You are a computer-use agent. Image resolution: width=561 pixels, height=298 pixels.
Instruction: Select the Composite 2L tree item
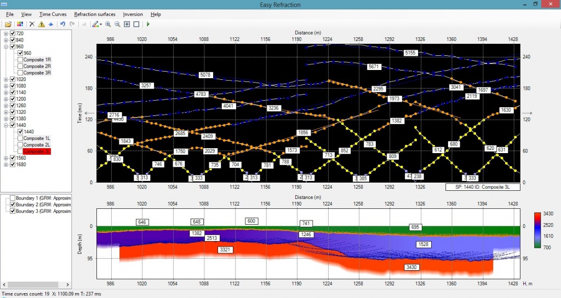37,145
